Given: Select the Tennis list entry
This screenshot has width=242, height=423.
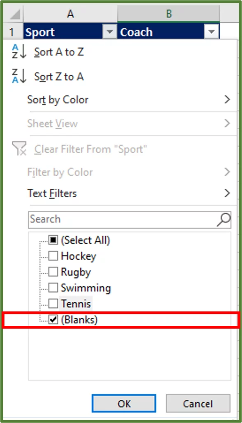Looking at the screenshot, I should (x=75, y=304).
